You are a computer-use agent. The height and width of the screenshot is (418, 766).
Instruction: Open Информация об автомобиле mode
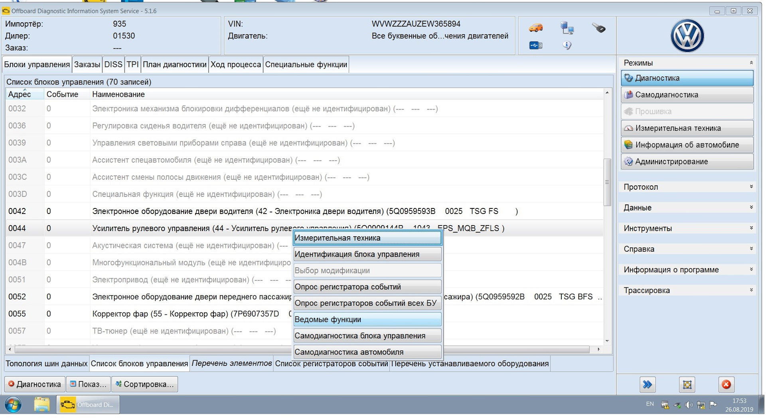click(x=687, y=145)
